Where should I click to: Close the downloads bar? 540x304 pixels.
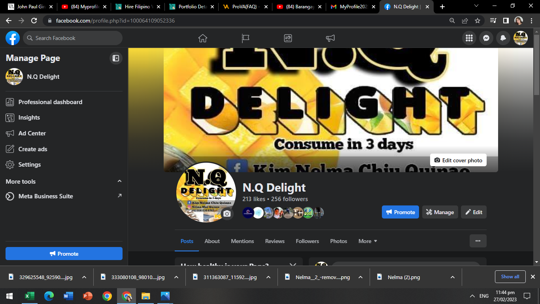pos(532,277)
